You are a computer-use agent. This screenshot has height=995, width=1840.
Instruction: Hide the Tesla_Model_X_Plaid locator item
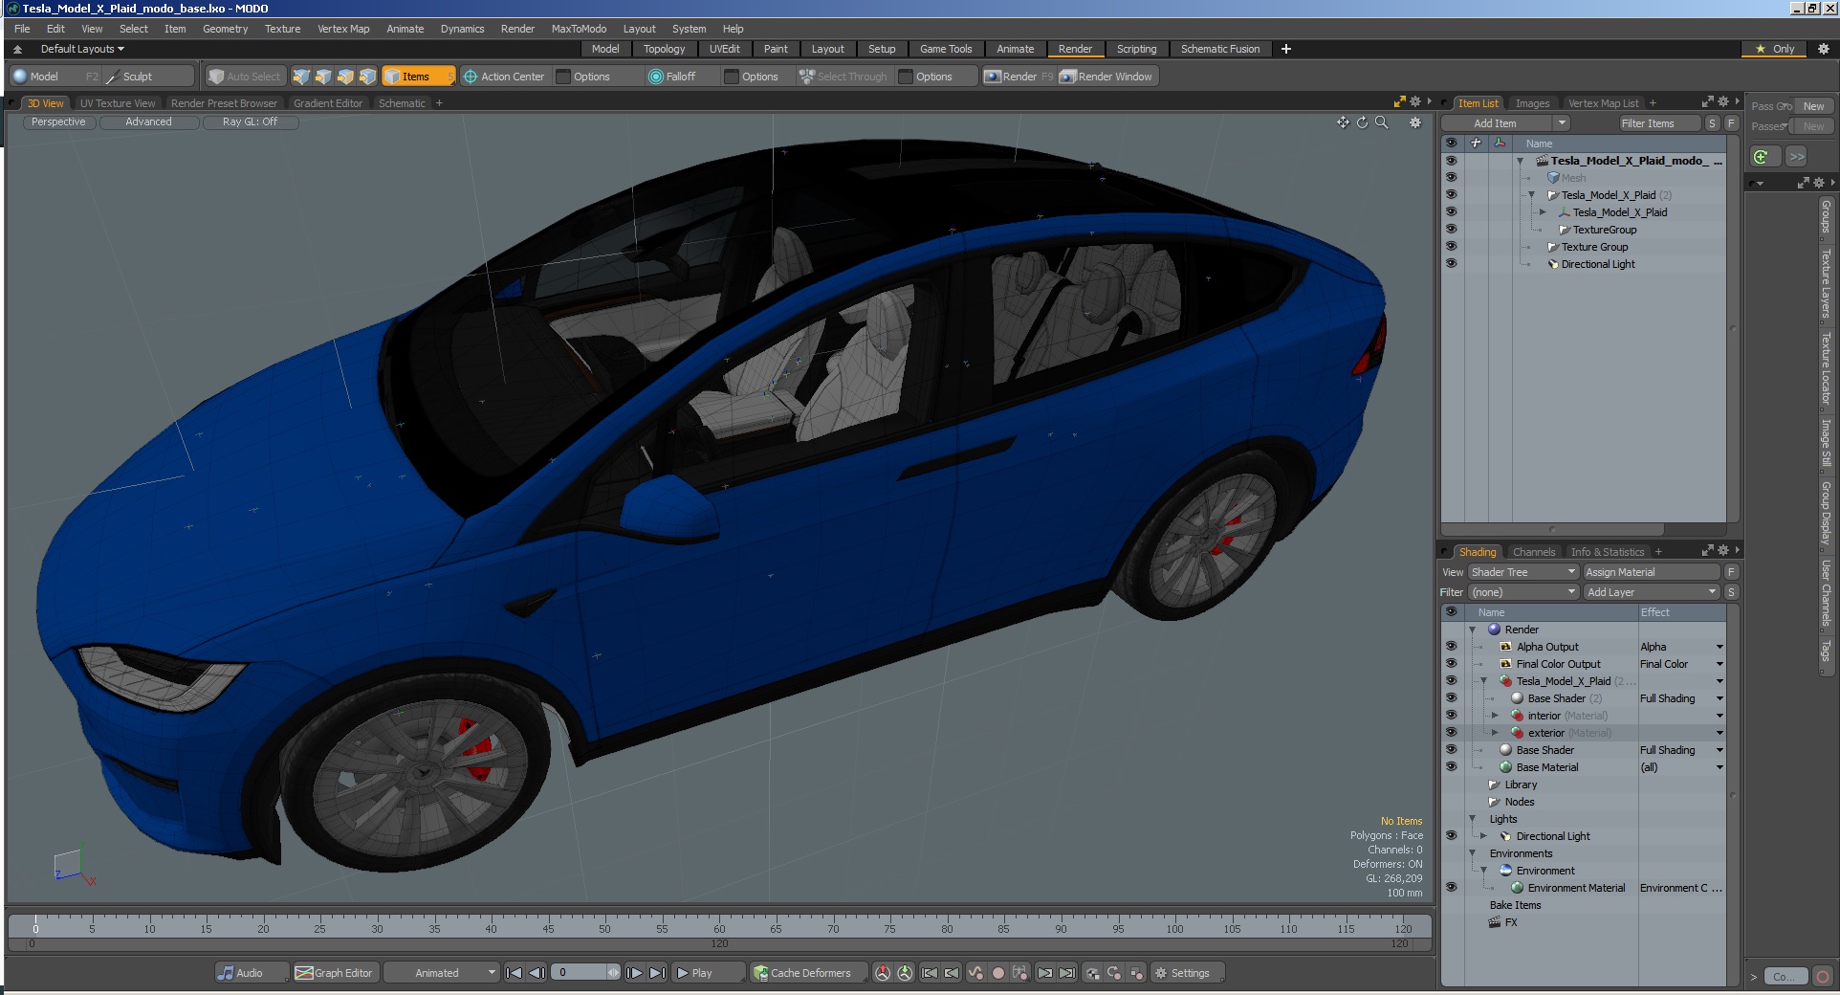point(1451,211)
